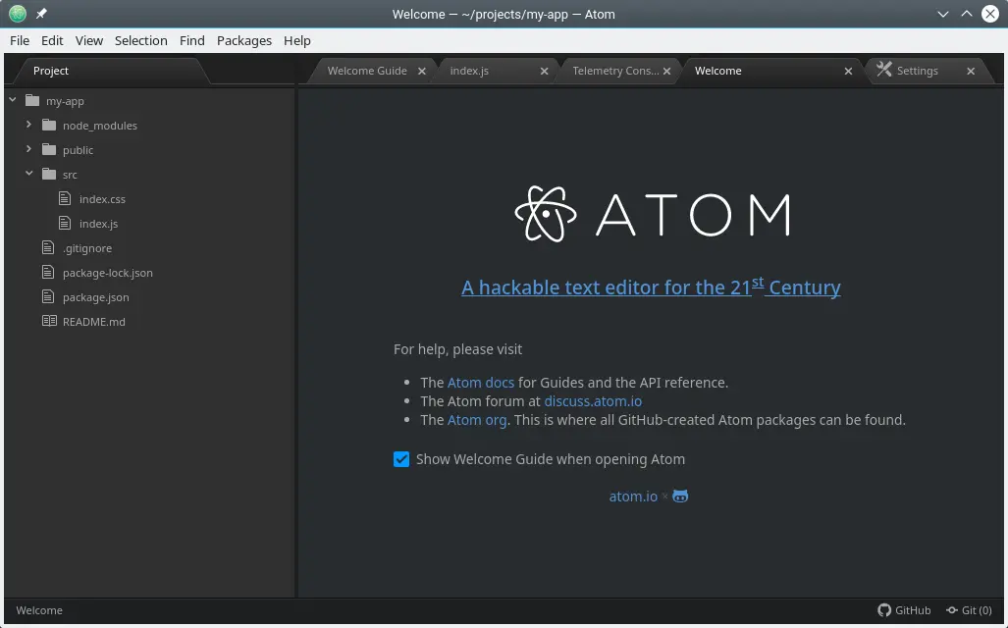
Task: Click the index.css file icon
Action: pyautogui.click(x=65, y=198)
